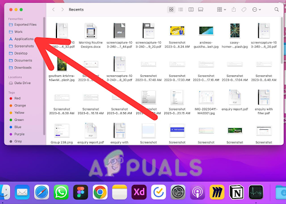Image resolution: width=286 pixels, height=204 pixels.
Task: Open Notion from the Dock
Action: (236, 192)
